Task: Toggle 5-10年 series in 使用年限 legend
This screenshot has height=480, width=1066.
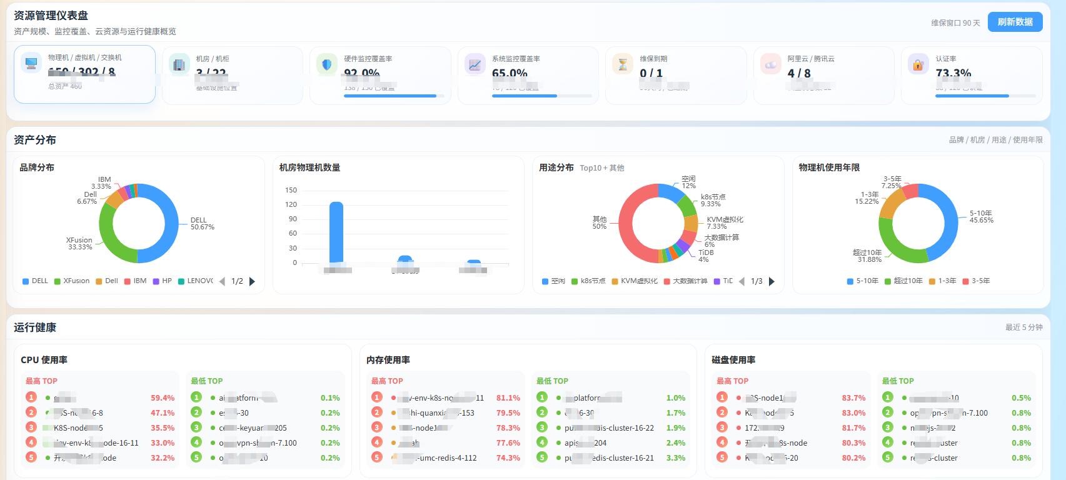Action: pyautogui.click(x=863, y=281)
